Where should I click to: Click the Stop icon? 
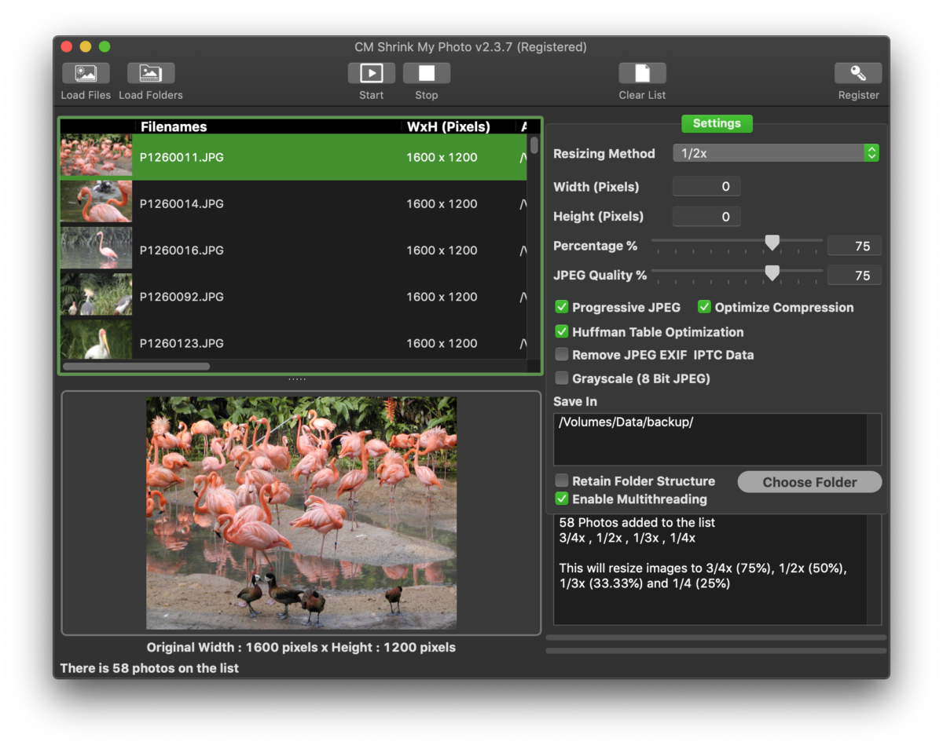coord(427,72)
